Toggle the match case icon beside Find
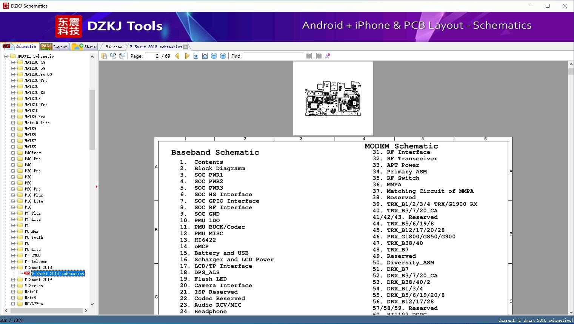The height and width of the screenshot is (324, 574). 328,56
